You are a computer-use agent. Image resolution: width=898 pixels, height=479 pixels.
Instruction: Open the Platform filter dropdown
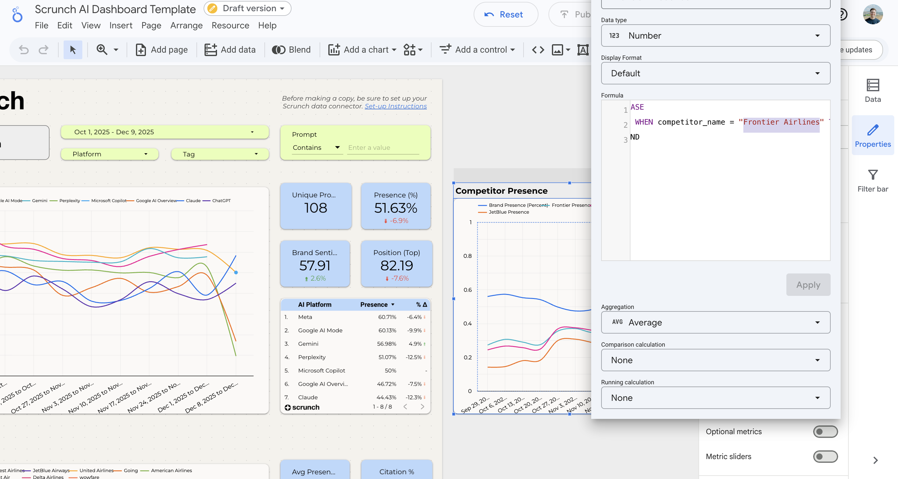coord(109,154)
